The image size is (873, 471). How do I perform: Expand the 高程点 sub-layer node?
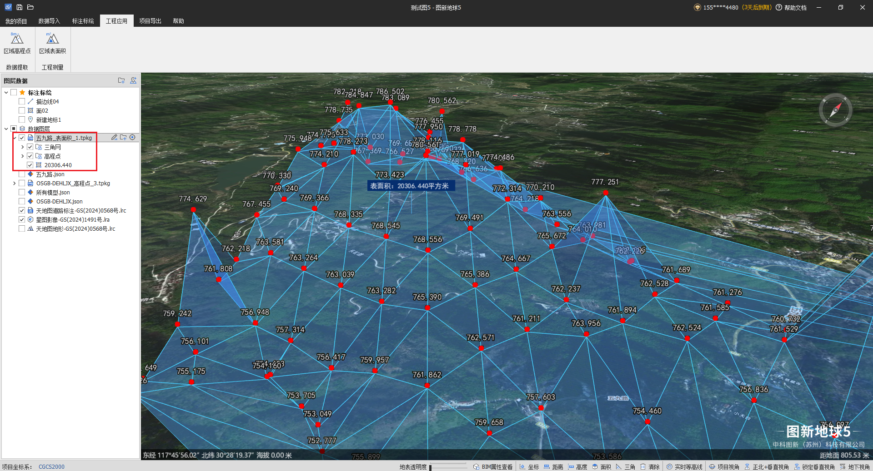tap(23, 156)
